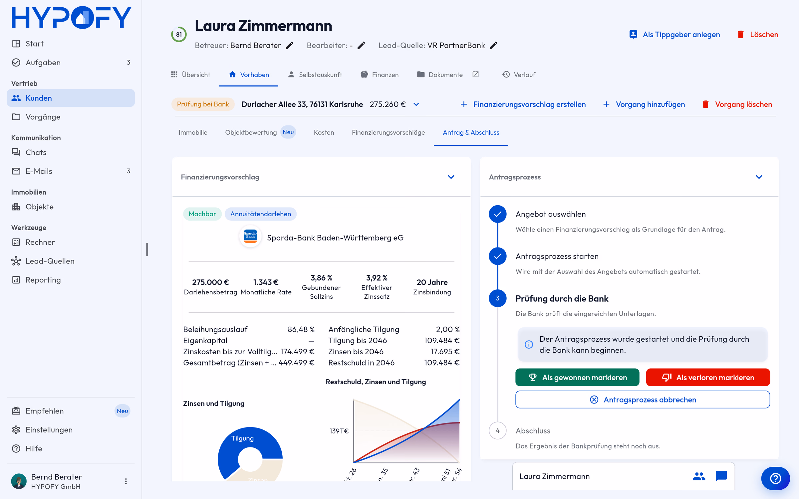Go to Kunden section
The height and width of the screenshot is (499, 799).
pyautogui.click(x=71, y=98)
